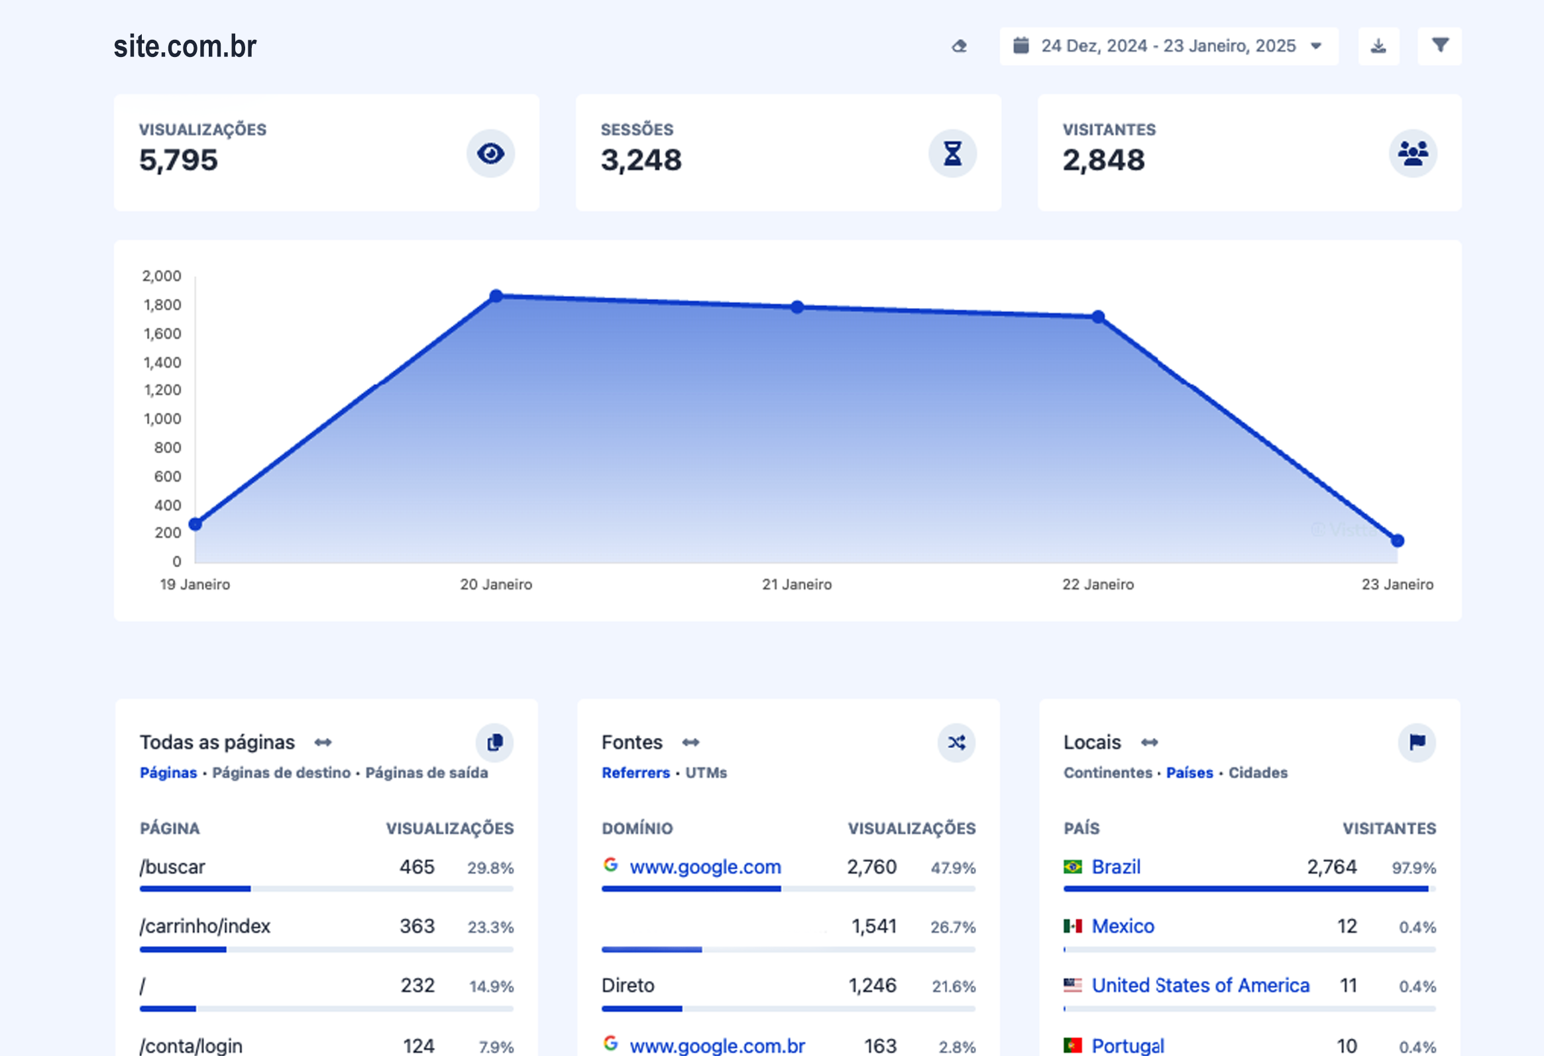Select the Sessões 3,248 card

788,153
